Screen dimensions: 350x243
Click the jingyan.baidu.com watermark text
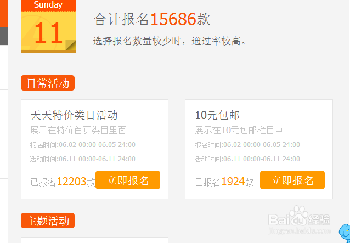pyautogui.click(x=299, y=231)
